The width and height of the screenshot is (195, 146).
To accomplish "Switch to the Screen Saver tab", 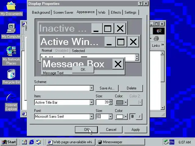I will pyautogui.click(x=63, y=12).
